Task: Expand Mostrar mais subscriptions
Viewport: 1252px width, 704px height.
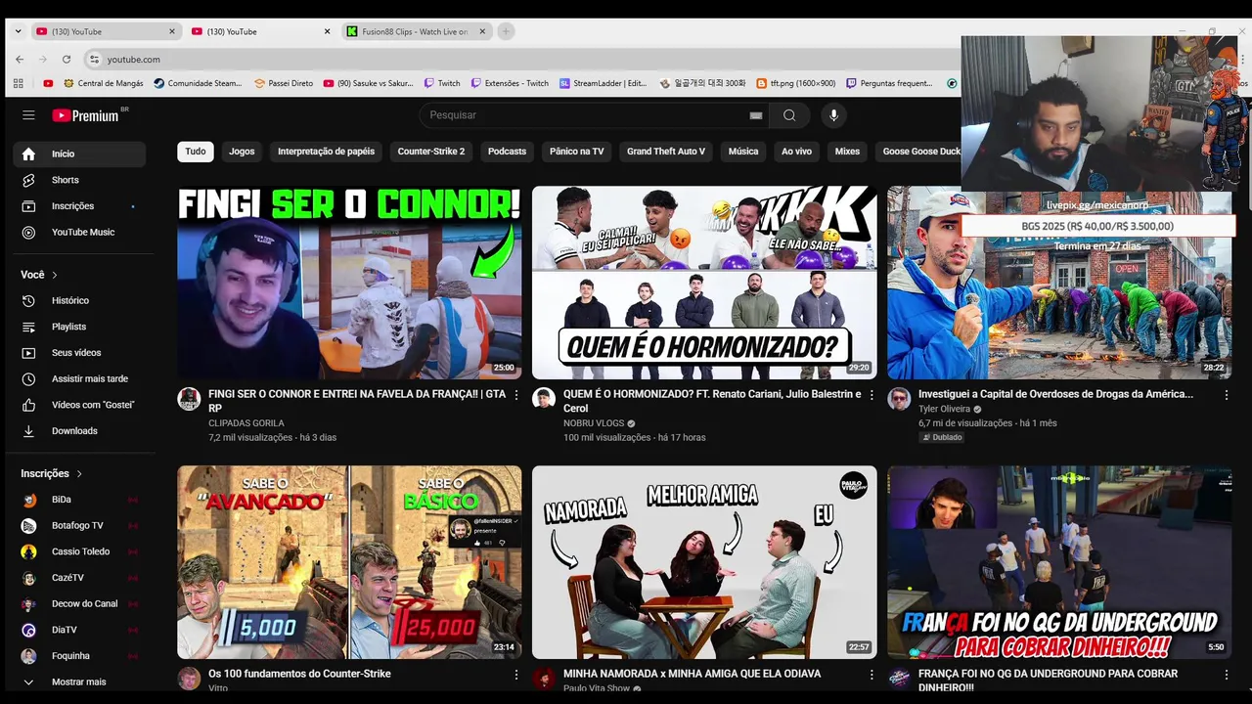Action: click(79, 682)
